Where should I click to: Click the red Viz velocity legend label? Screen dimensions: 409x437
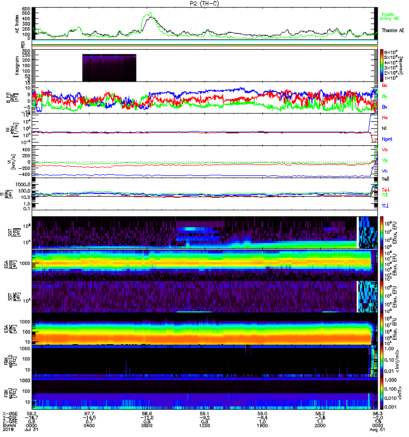[384, 150]
